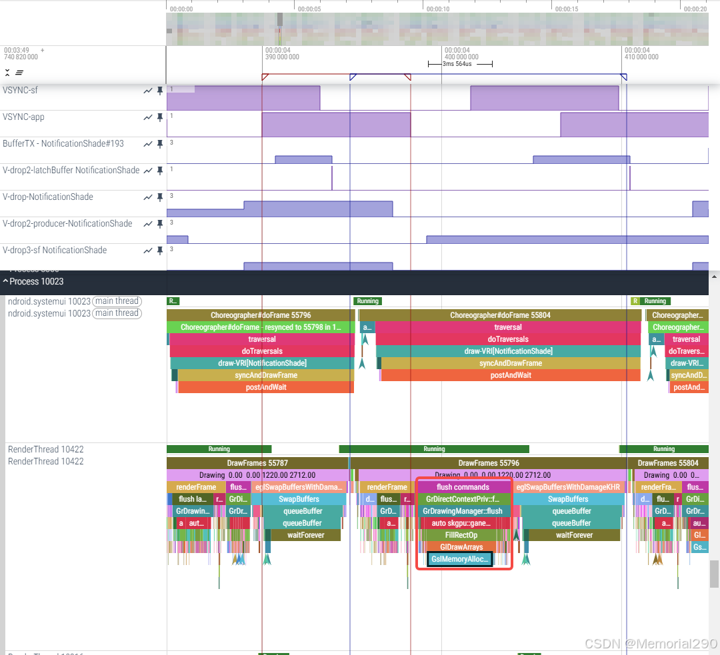Select DrawFrames 55804 slice
The width and height of the screenshot is (720, 655).
(667, 463)
